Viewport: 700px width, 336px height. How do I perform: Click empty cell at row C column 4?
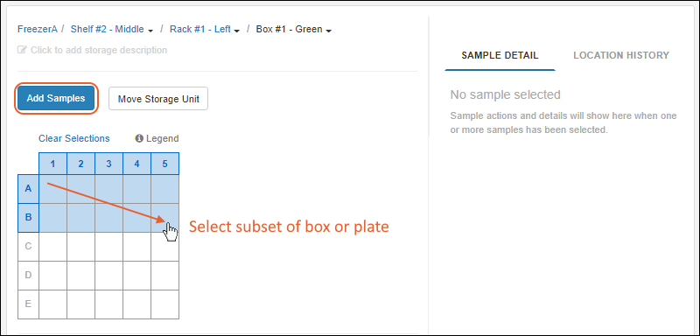137,246
